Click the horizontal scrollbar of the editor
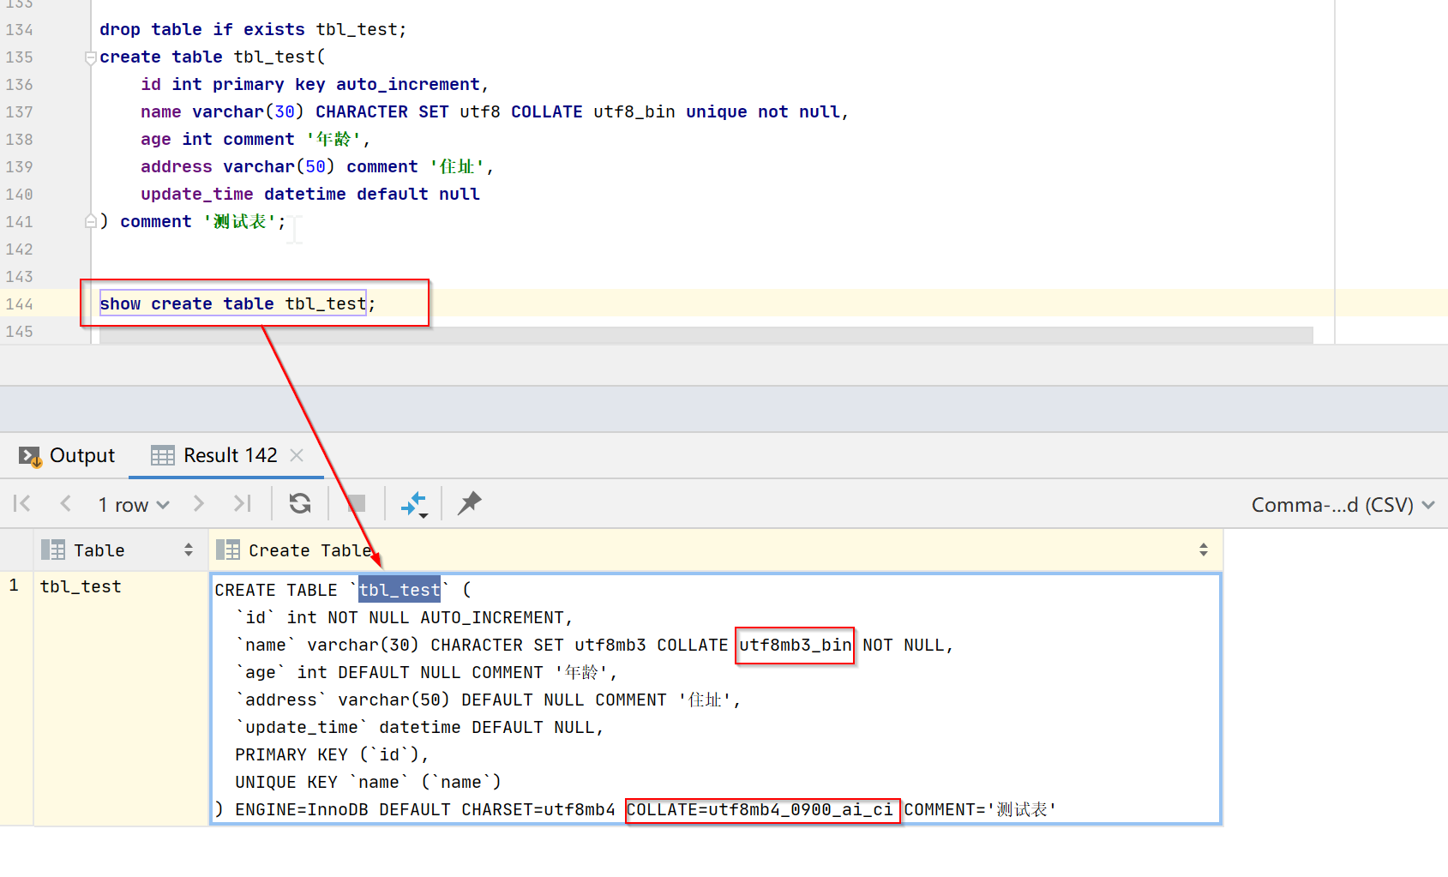The width and height of the screenshot is (1448, 877). (x=706, y=335)
